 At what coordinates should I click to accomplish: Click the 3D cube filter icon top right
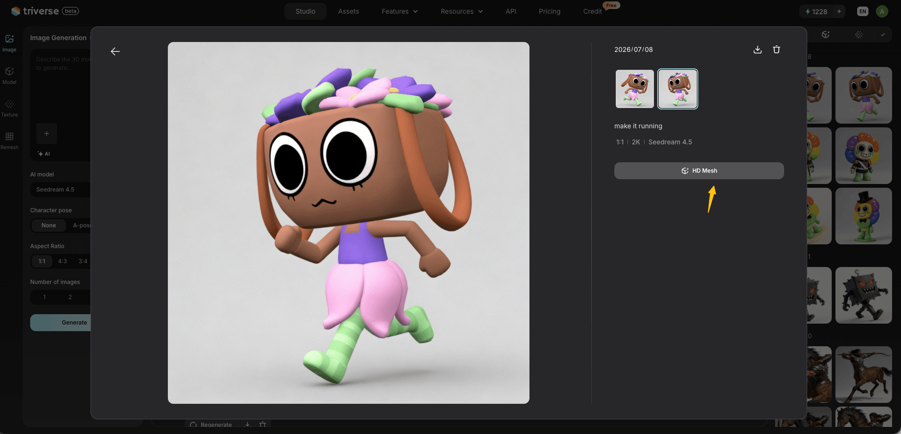pos(826,34)
